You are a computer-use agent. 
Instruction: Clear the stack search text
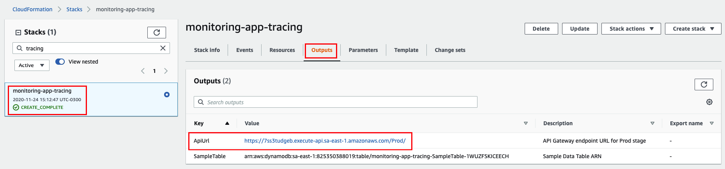tap(163, 48)
